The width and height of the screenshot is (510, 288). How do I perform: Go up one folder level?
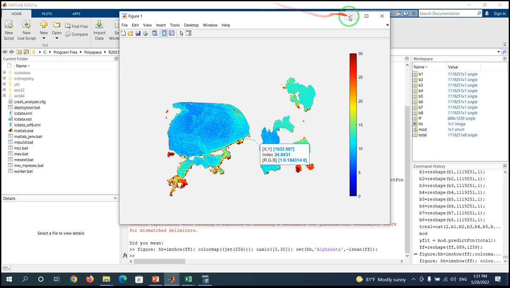coord(19,52)
